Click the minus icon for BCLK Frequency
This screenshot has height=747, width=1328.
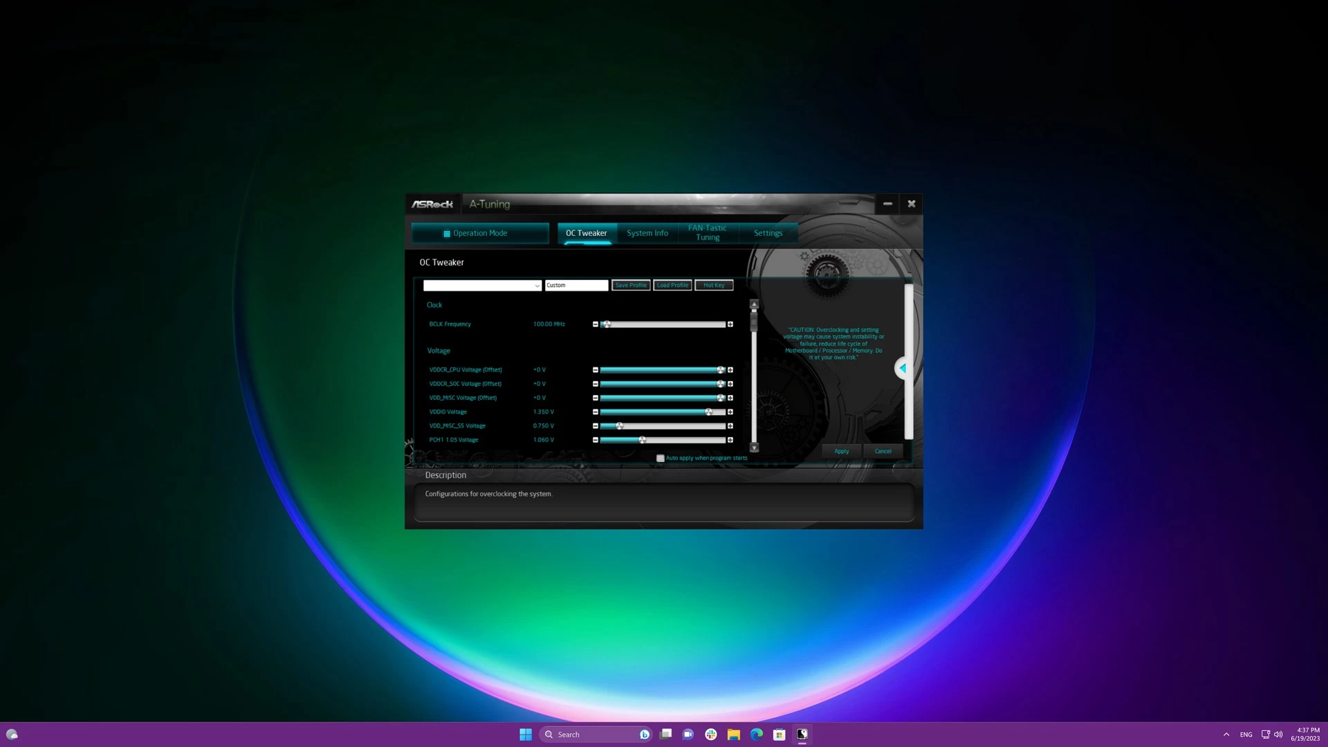[x=596, y=324]
